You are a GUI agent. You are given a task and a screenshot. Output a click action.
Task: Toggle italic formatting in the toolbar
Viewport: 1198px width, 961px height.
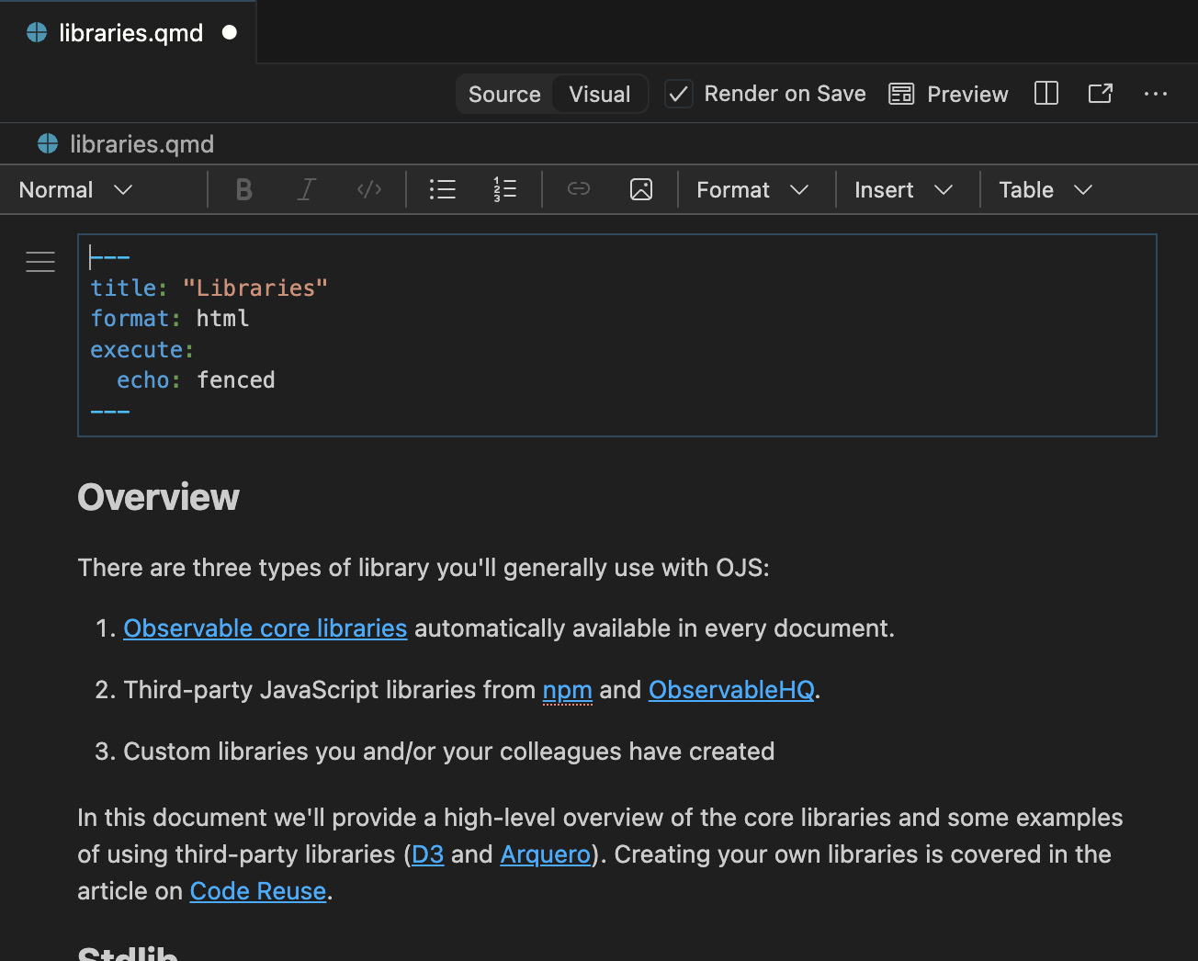click(306, 189)
